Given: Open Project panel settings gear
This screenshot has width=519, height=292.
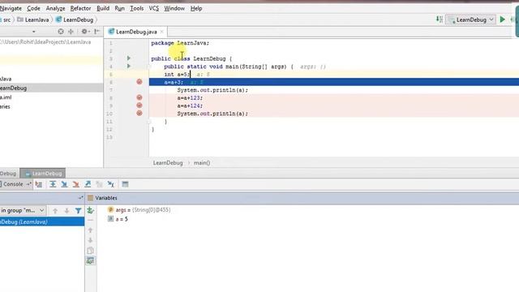Looking at the screenshot, I should coord(85,32).
